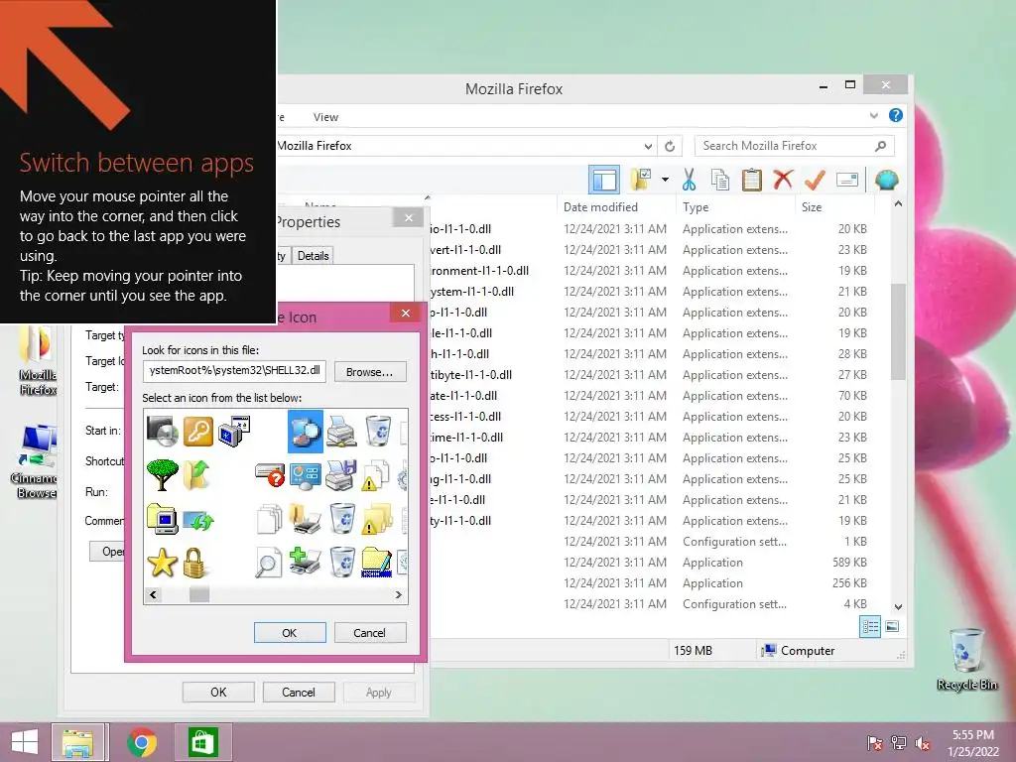This screenshot has width=1016, height=762.
Task: Select the orange key icon
Action: point(197,431)
